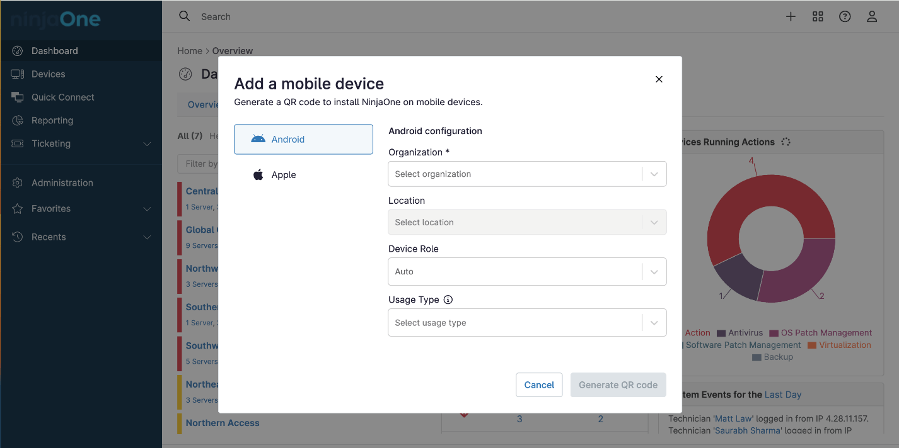Click the Overview breadcrumb text

click(x=233, y=51)
